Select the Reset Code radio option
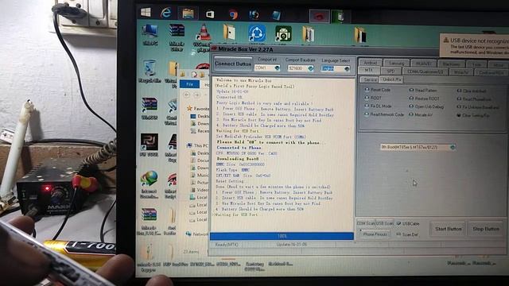The image size is (509, 286). (x=379, y=90)
